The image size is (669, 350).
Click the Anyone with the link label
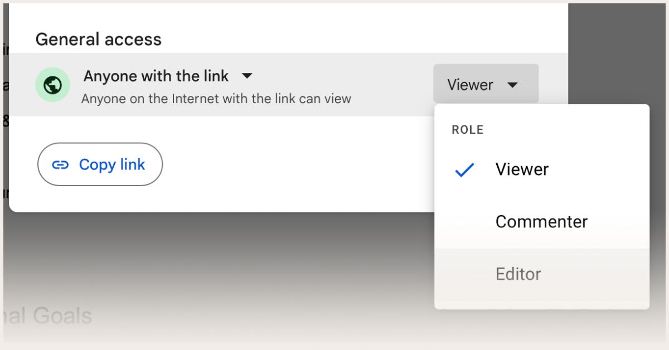pyautogui.click(x=156, y=76)
